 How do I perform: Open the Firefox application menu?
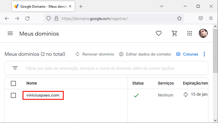coord(211,18)
